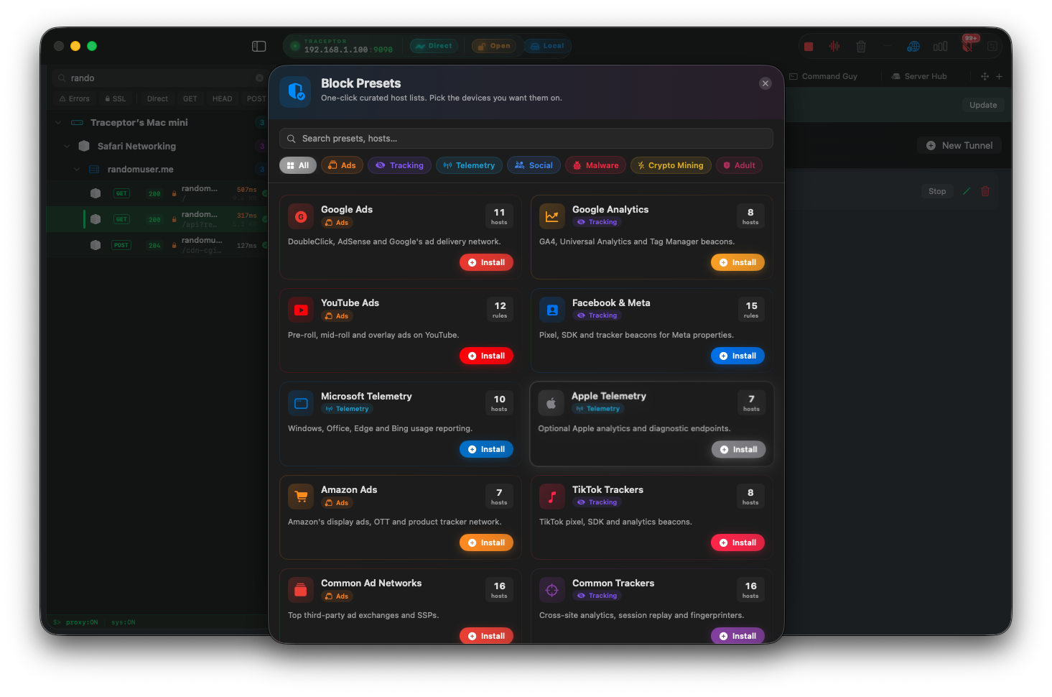Toggle the POST filter chip

click(x=256, y=99)
